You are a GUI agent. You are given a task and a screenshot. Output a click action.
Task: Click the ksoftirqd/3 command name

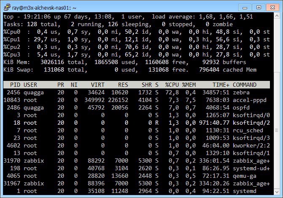click(x=251, y=138)
